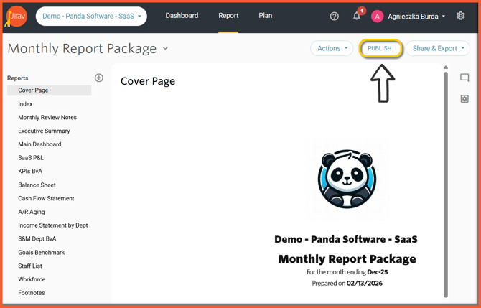The image size is (481, 308).
Task: Open the Actions dropdown
Action: (x=332, y=48)
